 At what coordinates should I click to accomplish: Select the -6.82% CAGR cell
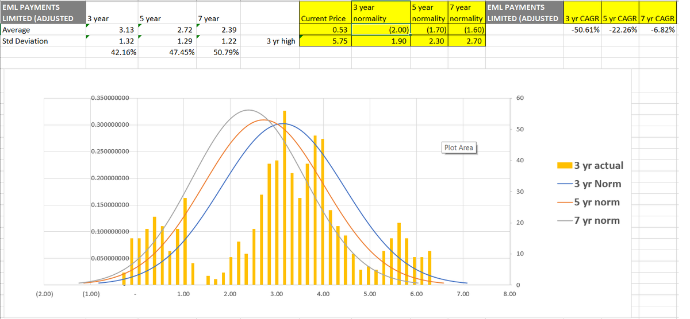[x=658, y=30]
